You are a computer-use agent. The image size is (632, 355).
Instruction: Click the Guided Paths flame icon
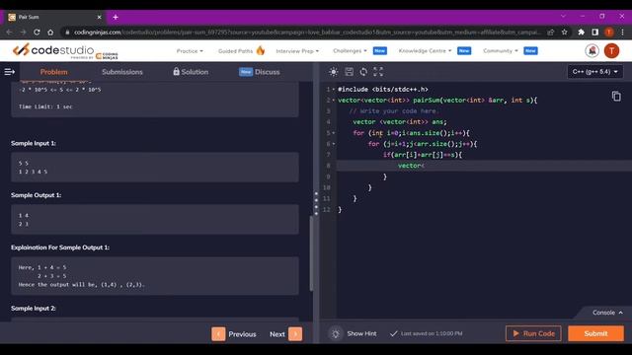click(x=261, y=50)
